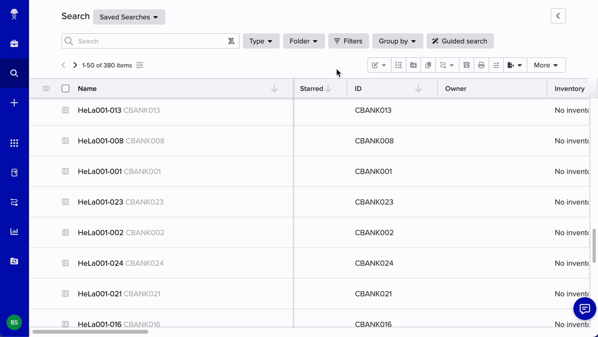Image resolution: width=598 pixels, height=337 pixels.
Task: Open the Folder filter dropdown
Action: click(x=304, y=41)
